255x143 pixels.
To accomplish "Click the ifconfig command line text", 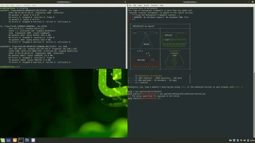I will [x=14, y=8].
